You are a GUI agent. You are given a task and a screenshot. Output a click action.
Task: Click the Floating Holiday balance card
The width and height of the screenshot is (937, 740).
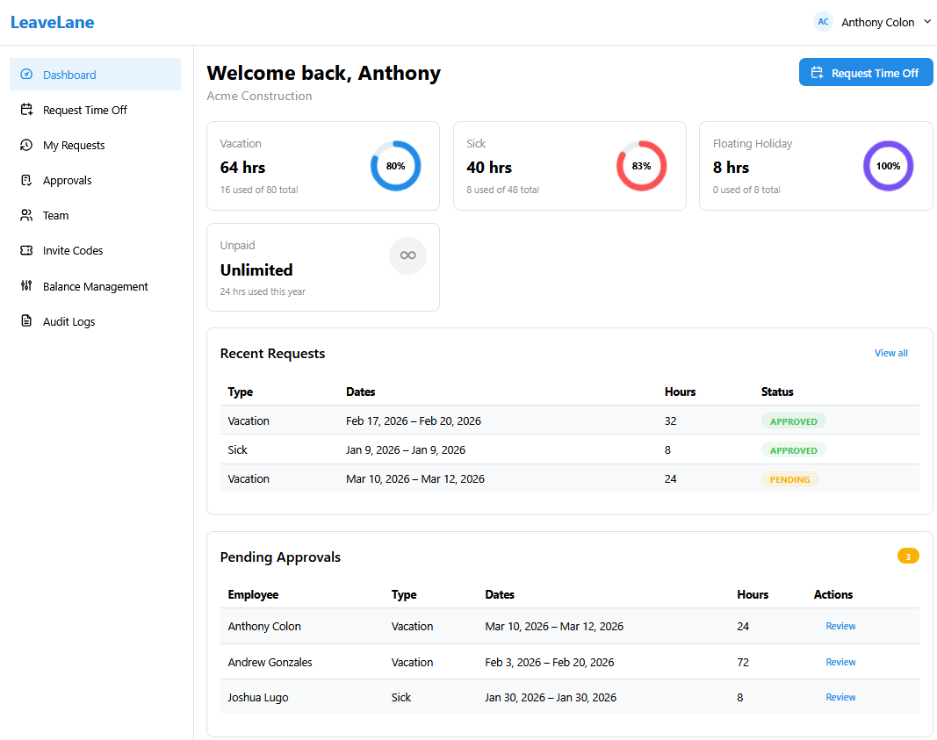[816, 166]
